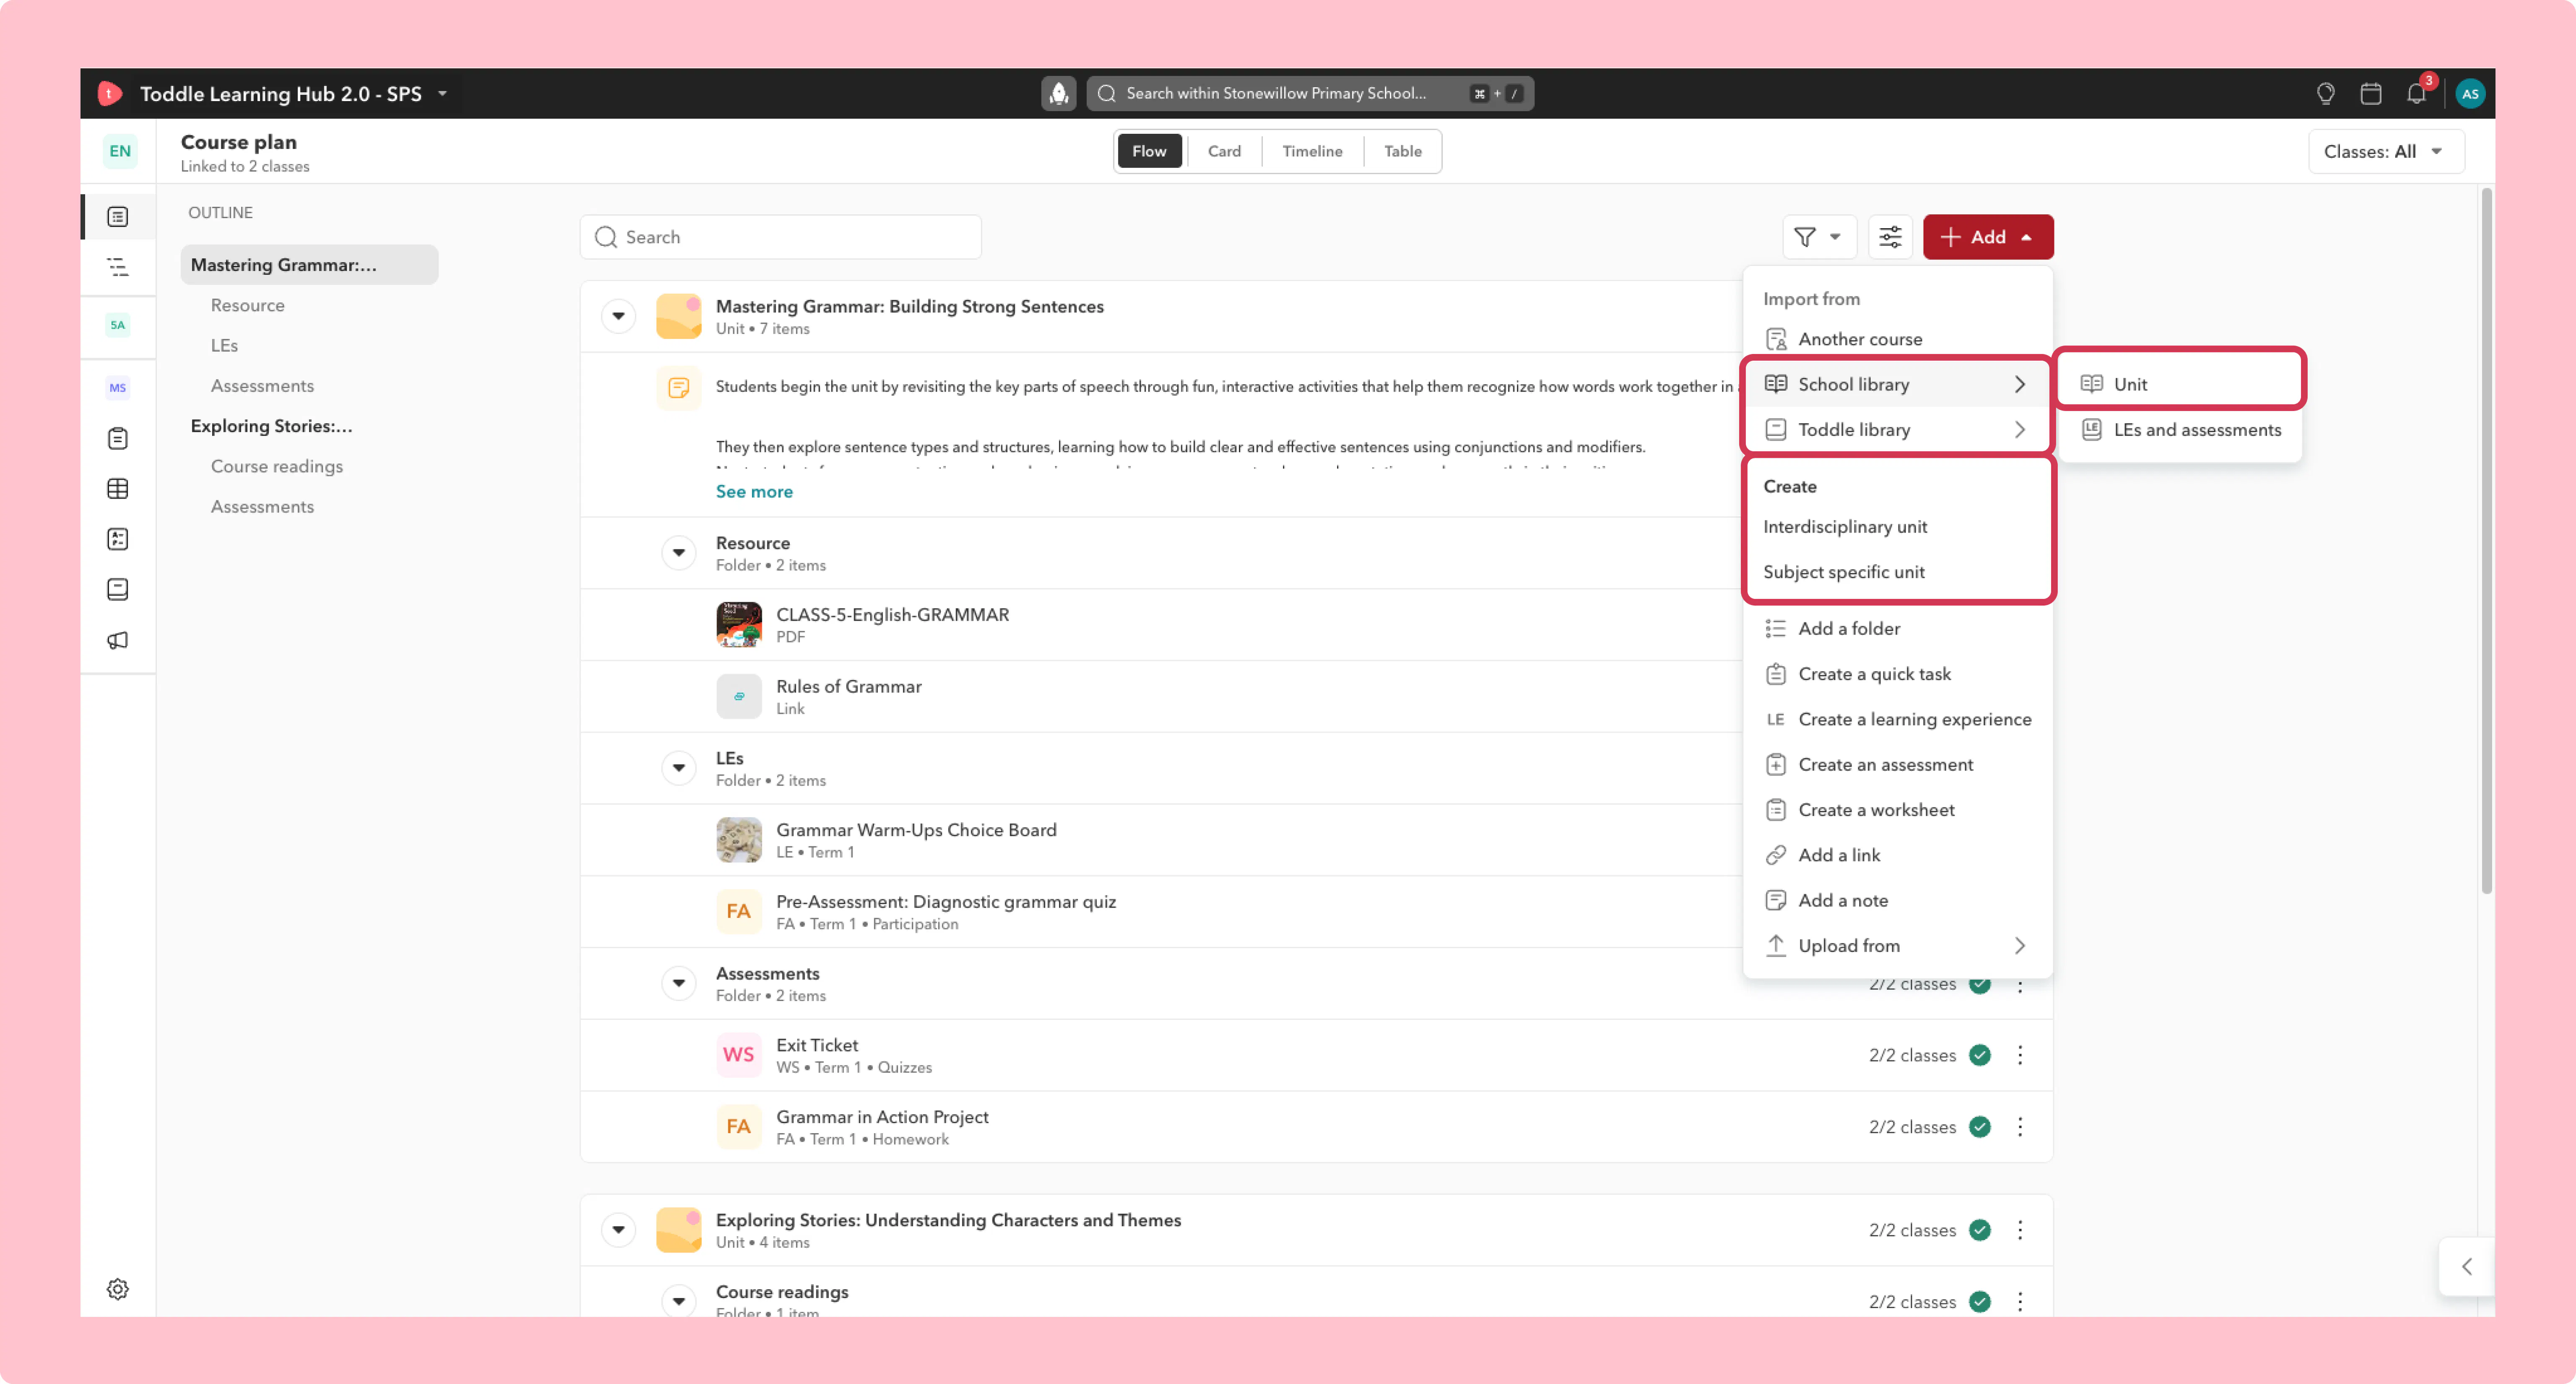Open more options for Exploring Stories unit

tap(2020, 1230)
